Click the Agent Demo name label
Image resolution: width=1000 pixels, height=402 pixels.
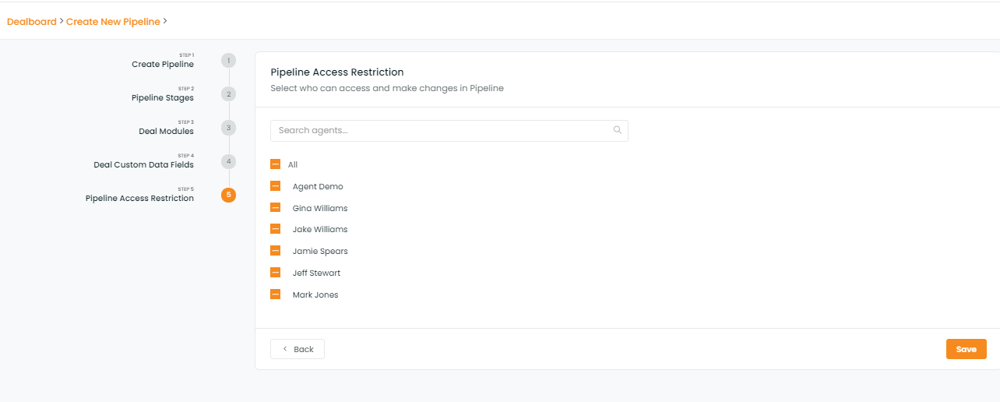(x=318, y=186)
